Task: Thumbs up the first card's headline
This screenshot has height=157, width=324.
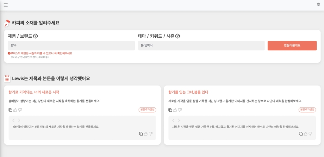Action: pos(15,110)
